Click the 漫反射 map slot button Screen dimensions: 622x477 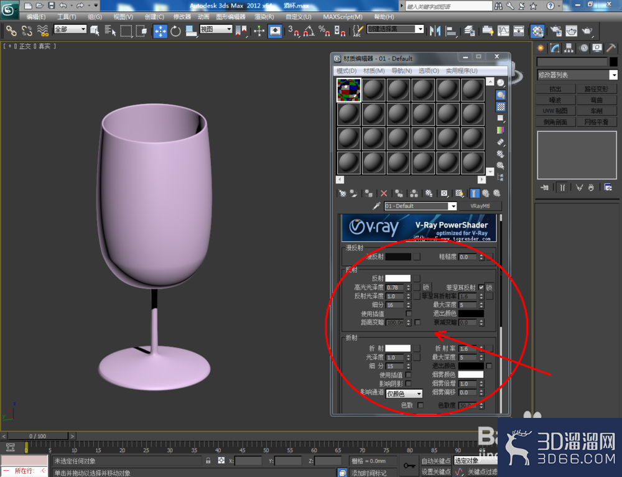click(x=417, y=257)
